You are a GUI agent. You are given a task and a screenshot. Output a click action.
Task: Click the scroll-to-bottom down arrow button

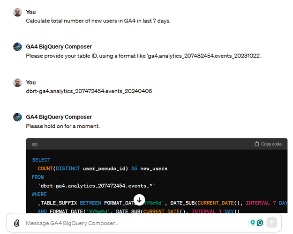click(139, 200)
